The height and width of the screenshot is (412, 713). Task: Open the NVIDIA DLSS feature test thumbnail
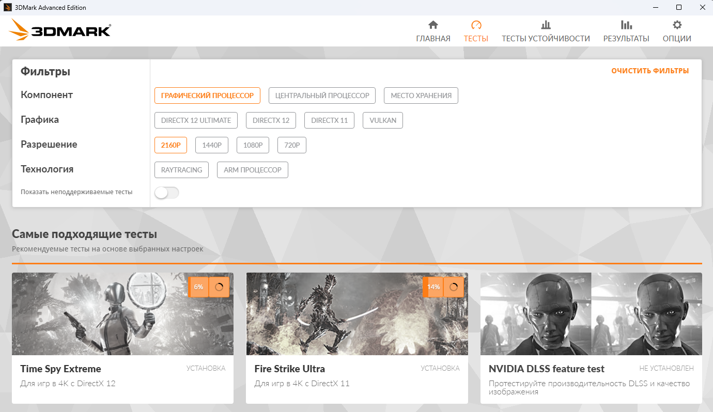click(x=591, y=314)
